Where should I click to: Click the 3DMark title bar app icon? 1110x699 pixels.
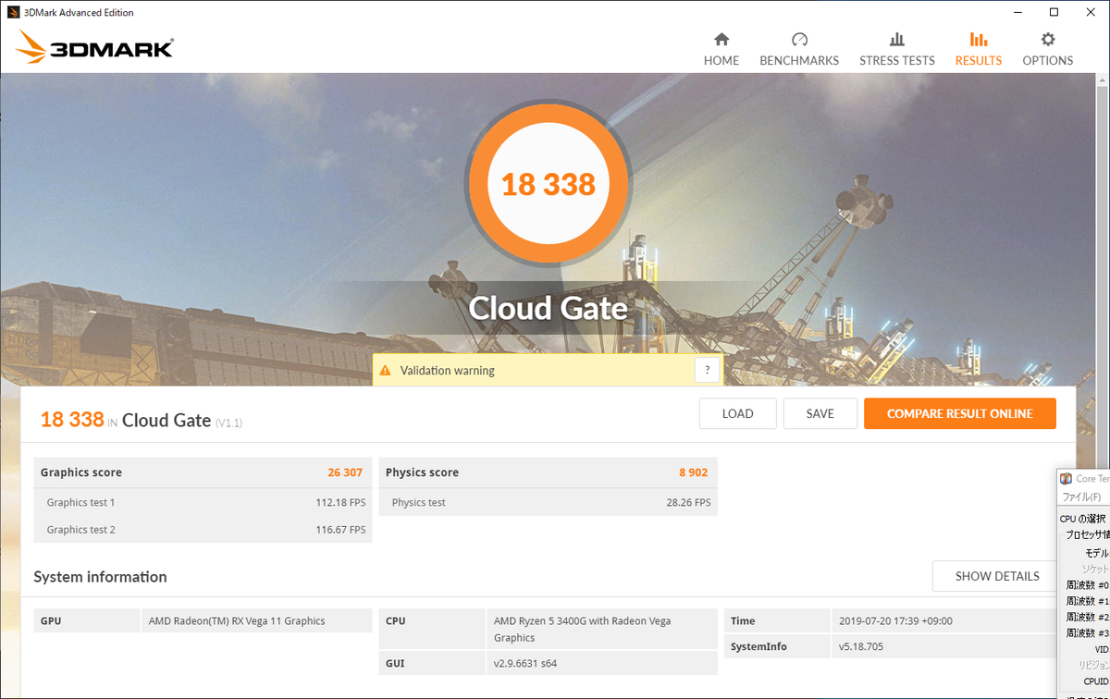click(12, 12)
